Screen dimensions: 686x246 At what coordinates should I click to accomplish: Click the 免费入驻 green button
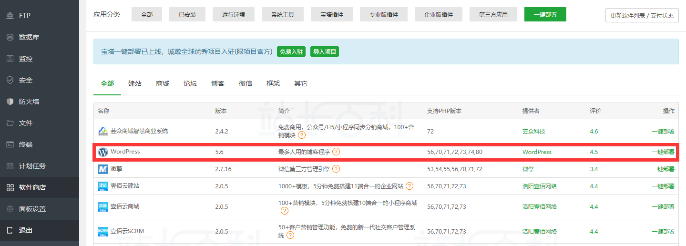[x=291, y=51]
